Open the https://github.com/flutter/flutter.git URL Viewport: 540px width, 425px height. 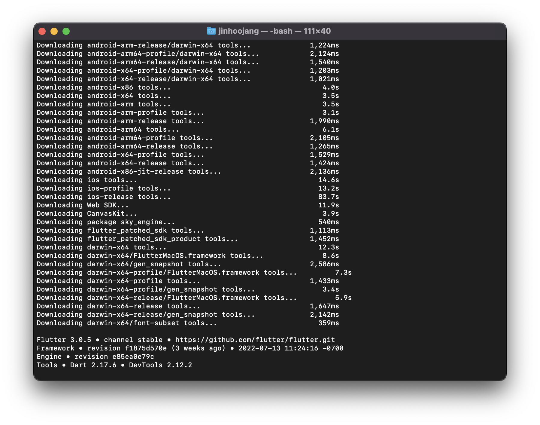point(255,340)
